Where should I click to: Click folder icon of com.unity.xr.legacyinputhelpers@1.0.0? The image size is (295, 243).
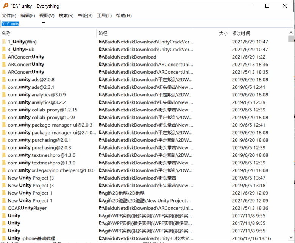pos(4,170)
